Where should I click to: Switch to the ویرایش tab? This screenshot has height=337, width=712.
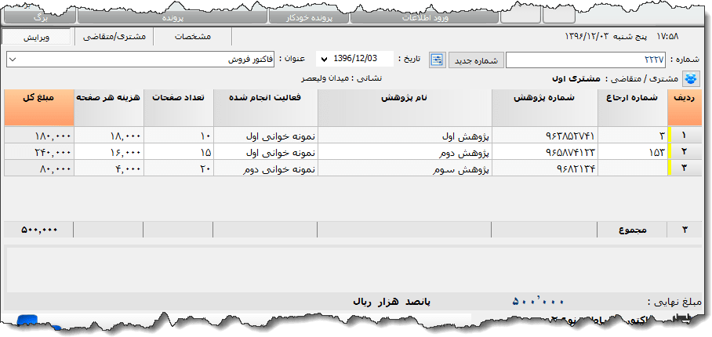pos(36,37)
